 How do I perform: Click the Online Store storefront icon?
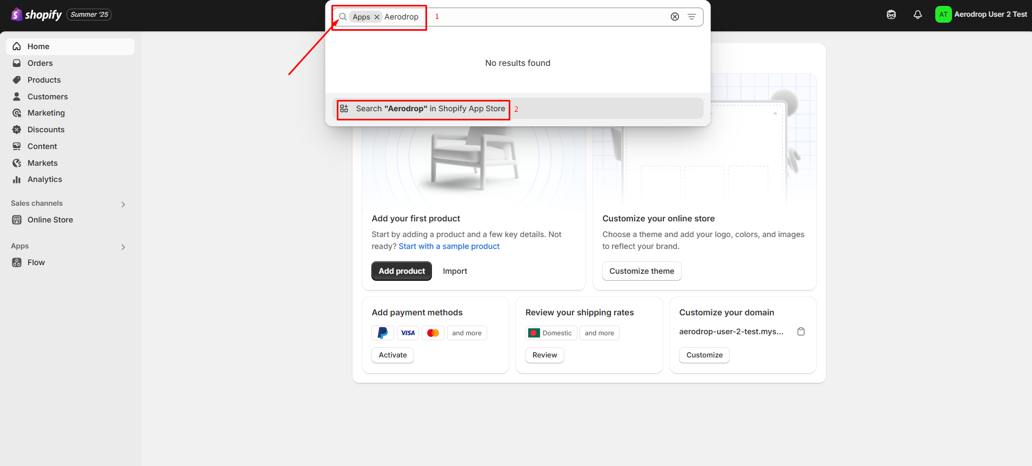tap(17, 220)
